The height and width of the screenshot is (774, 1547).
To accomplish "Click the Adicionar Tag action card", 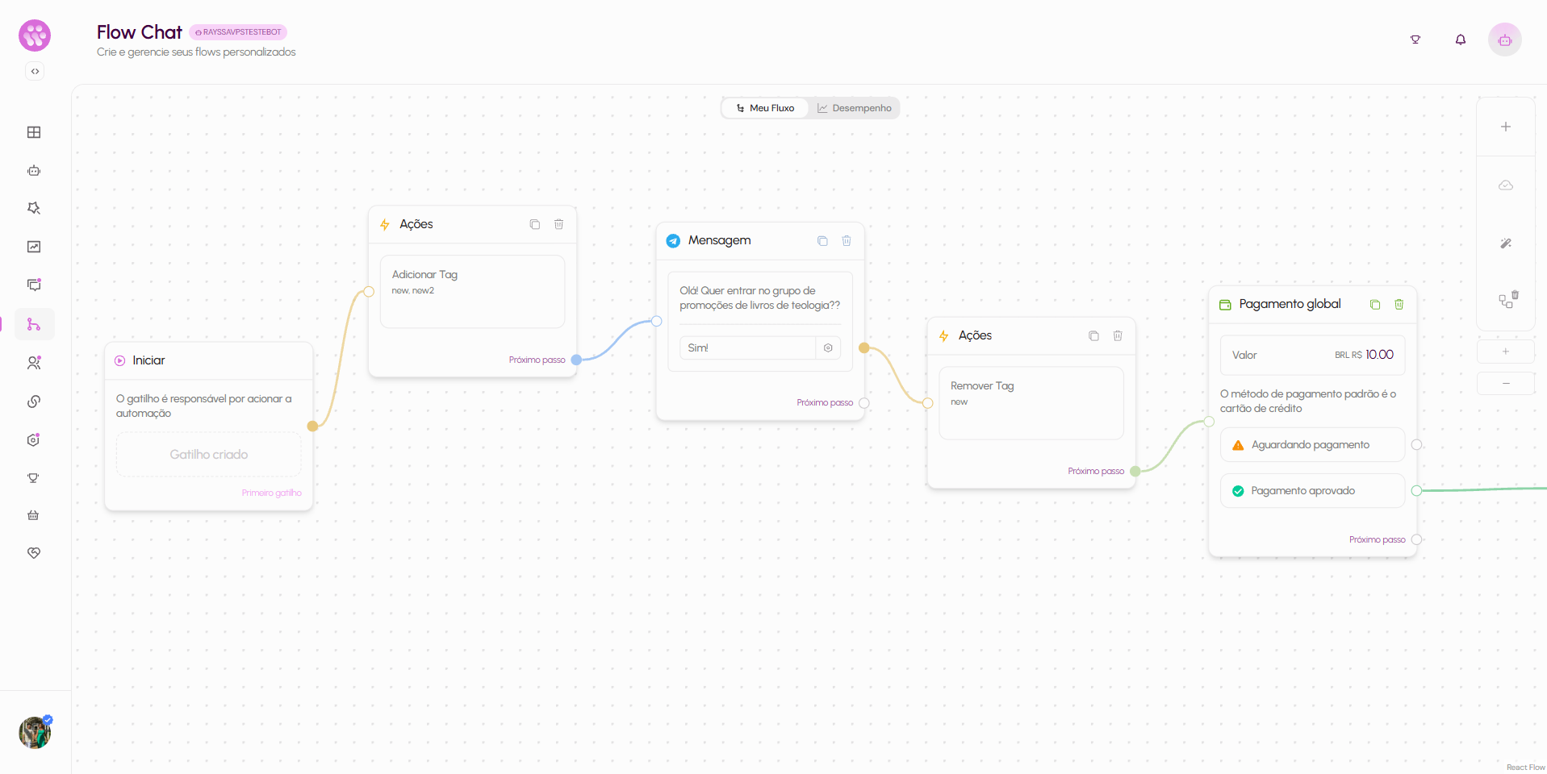I will (x=472, y=291).
